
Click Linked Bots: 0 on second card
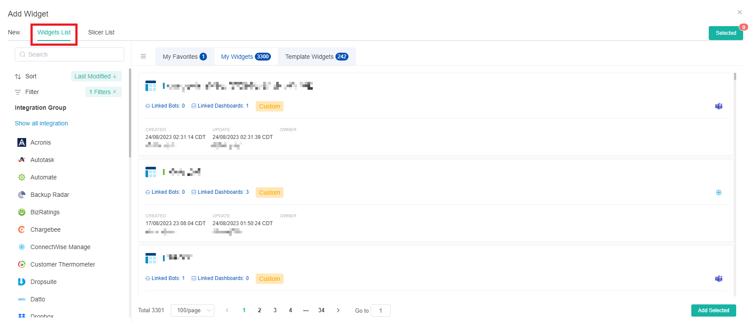coord(165,192)
